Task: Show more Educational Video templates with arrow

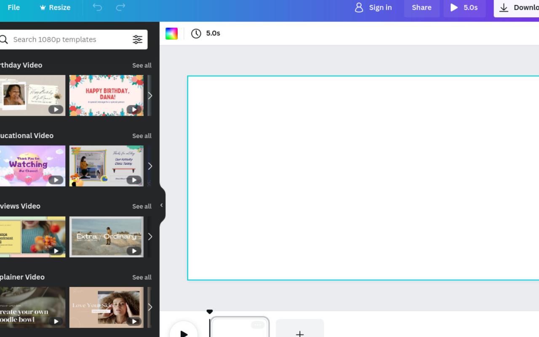Action: 150,166
